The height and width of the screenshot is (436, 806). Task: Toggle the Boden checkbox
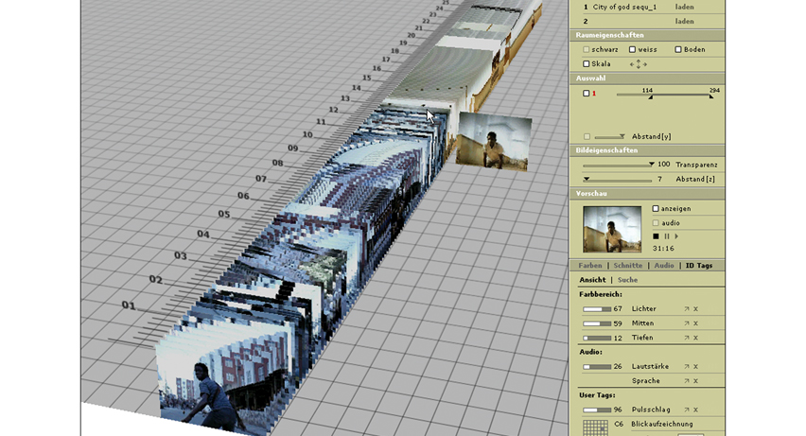[x=678, y=50]
